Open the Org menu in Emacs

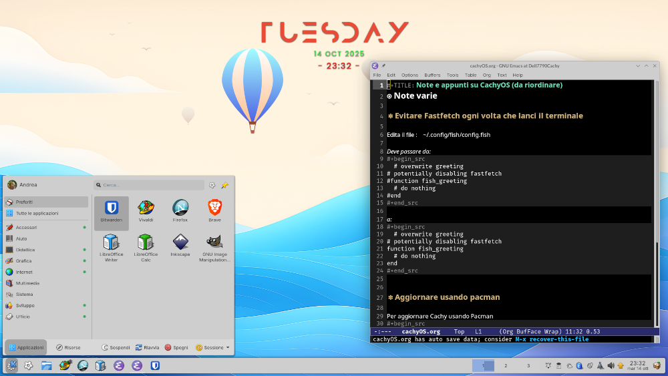486,75
